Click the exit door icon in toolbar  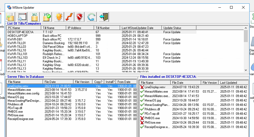click(104, 17)
